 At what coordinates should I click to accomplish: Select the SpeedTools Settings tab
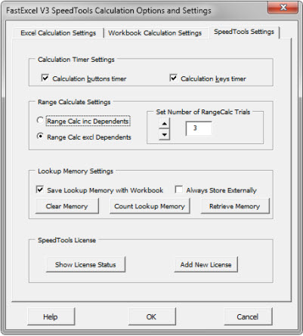244,32
